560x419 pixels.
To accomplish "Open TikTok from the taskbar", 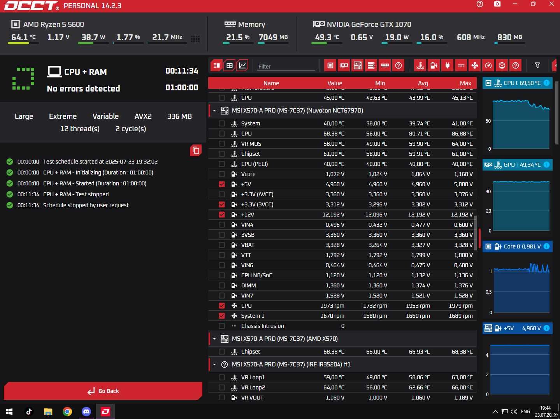I will pyautogui.click(x=29, y=412).
